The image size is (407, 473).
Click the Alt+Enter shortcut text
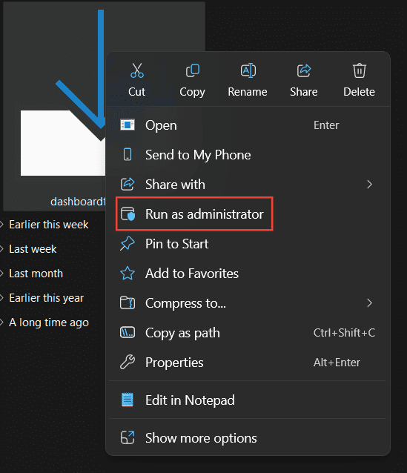[337, 362]
